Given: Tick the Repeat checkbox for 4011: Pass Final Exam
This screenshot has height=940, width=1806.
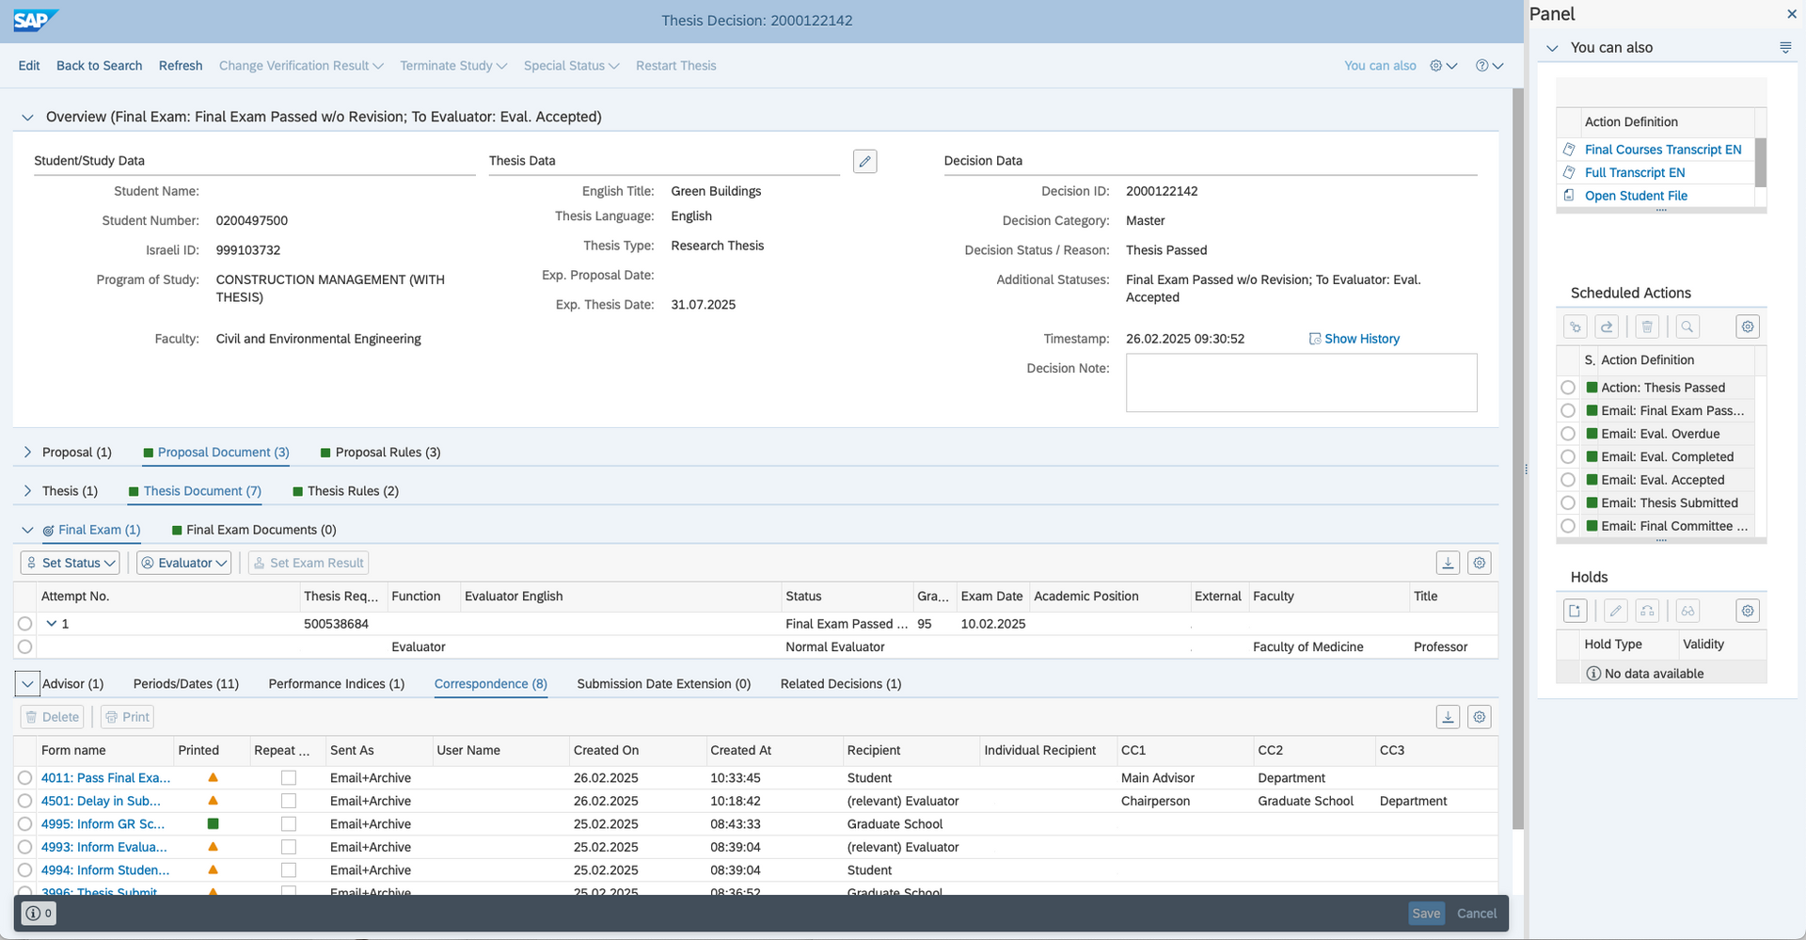Looking at the screenshot, I should click(x=289, y=778).
